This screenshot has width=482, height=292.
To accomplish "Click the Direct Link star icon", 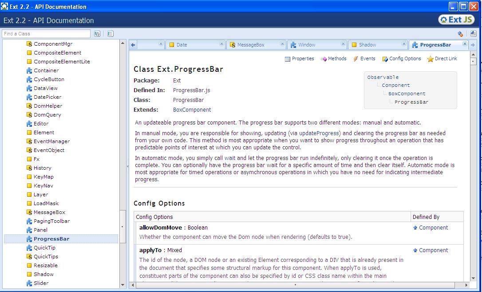I will click(x=431, y=59).
